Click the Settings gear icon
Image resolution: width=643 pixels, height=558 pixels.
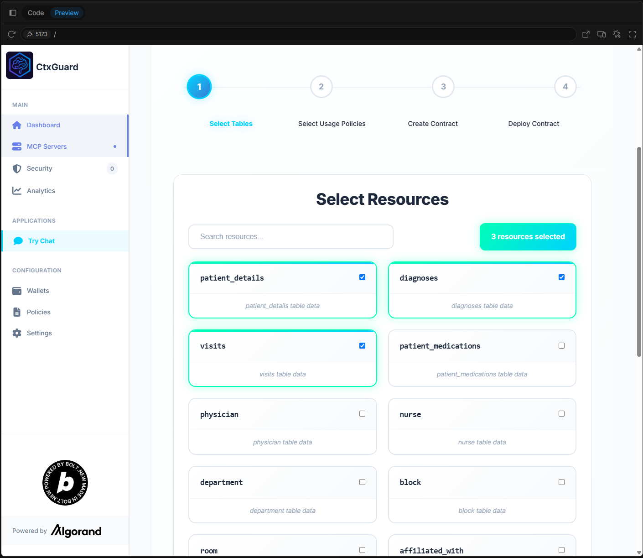coord(17,333)
